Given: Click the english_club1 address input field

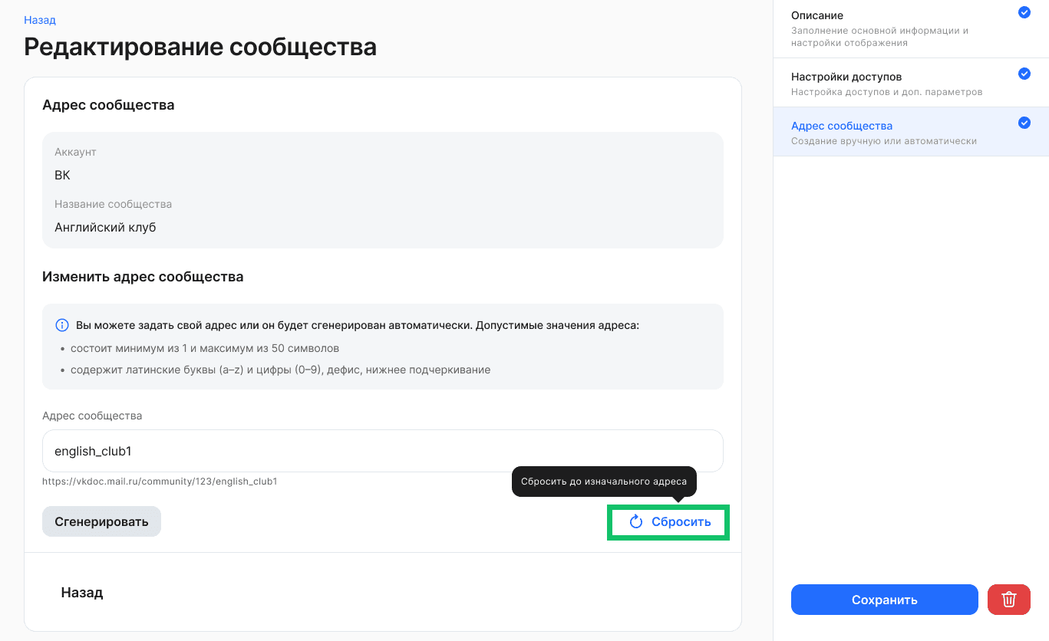Looking at the screenshot, I should [382, 451].
